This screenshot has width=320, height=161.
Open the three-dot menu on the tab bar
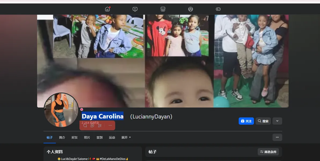277,137
